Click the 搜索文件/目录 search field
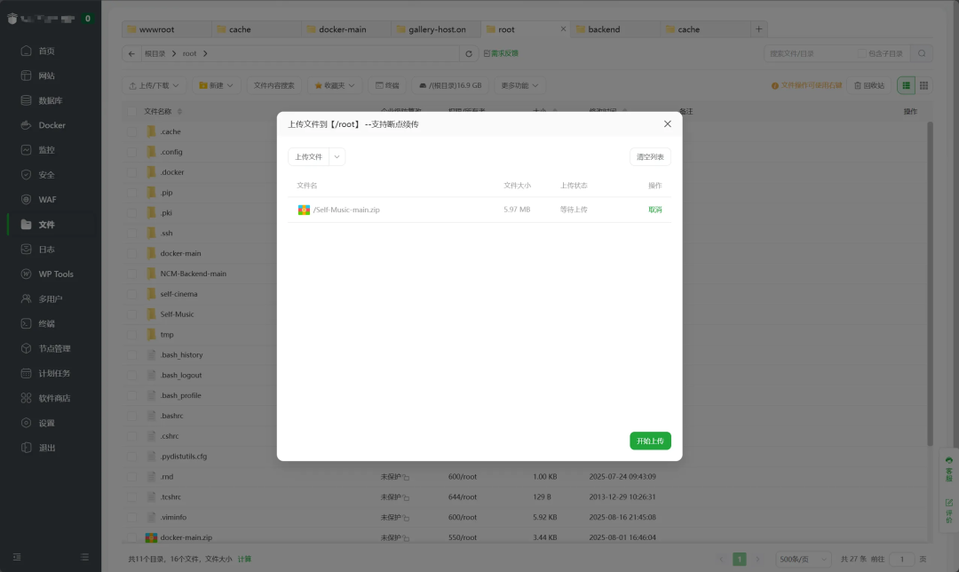Screen dimensions: 959x572 click(811, 54)
